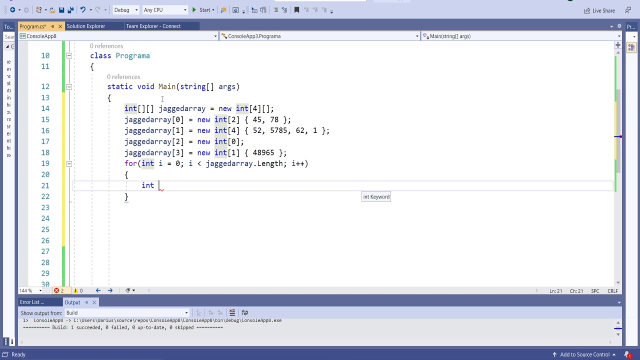The width and height of the screenshot is (640, 360).
Task: Click the New Project toolbar icon
Action: 39,10
